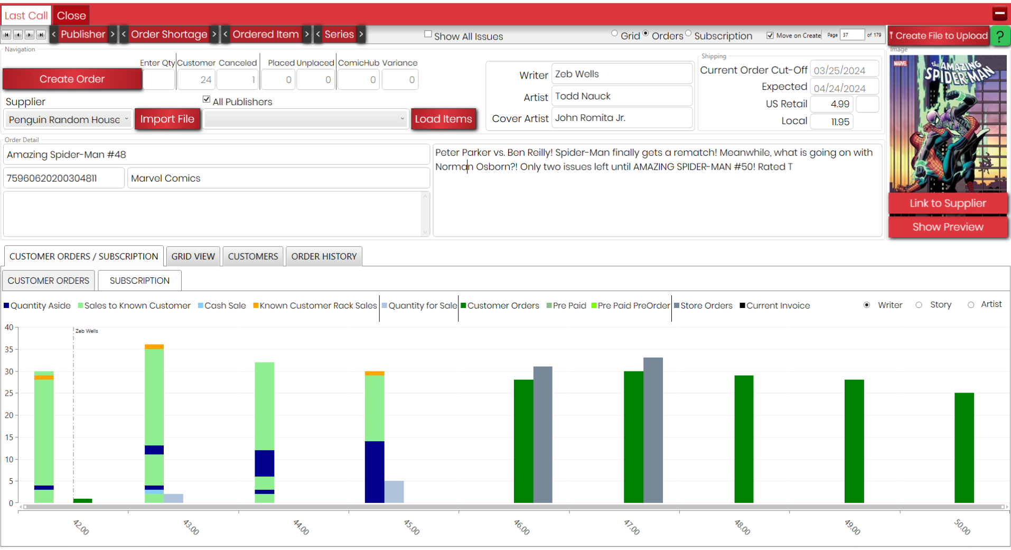This screenshot has height=550, width=1011.
Task: Click the US Retail price field
Action: pos(831,104)
